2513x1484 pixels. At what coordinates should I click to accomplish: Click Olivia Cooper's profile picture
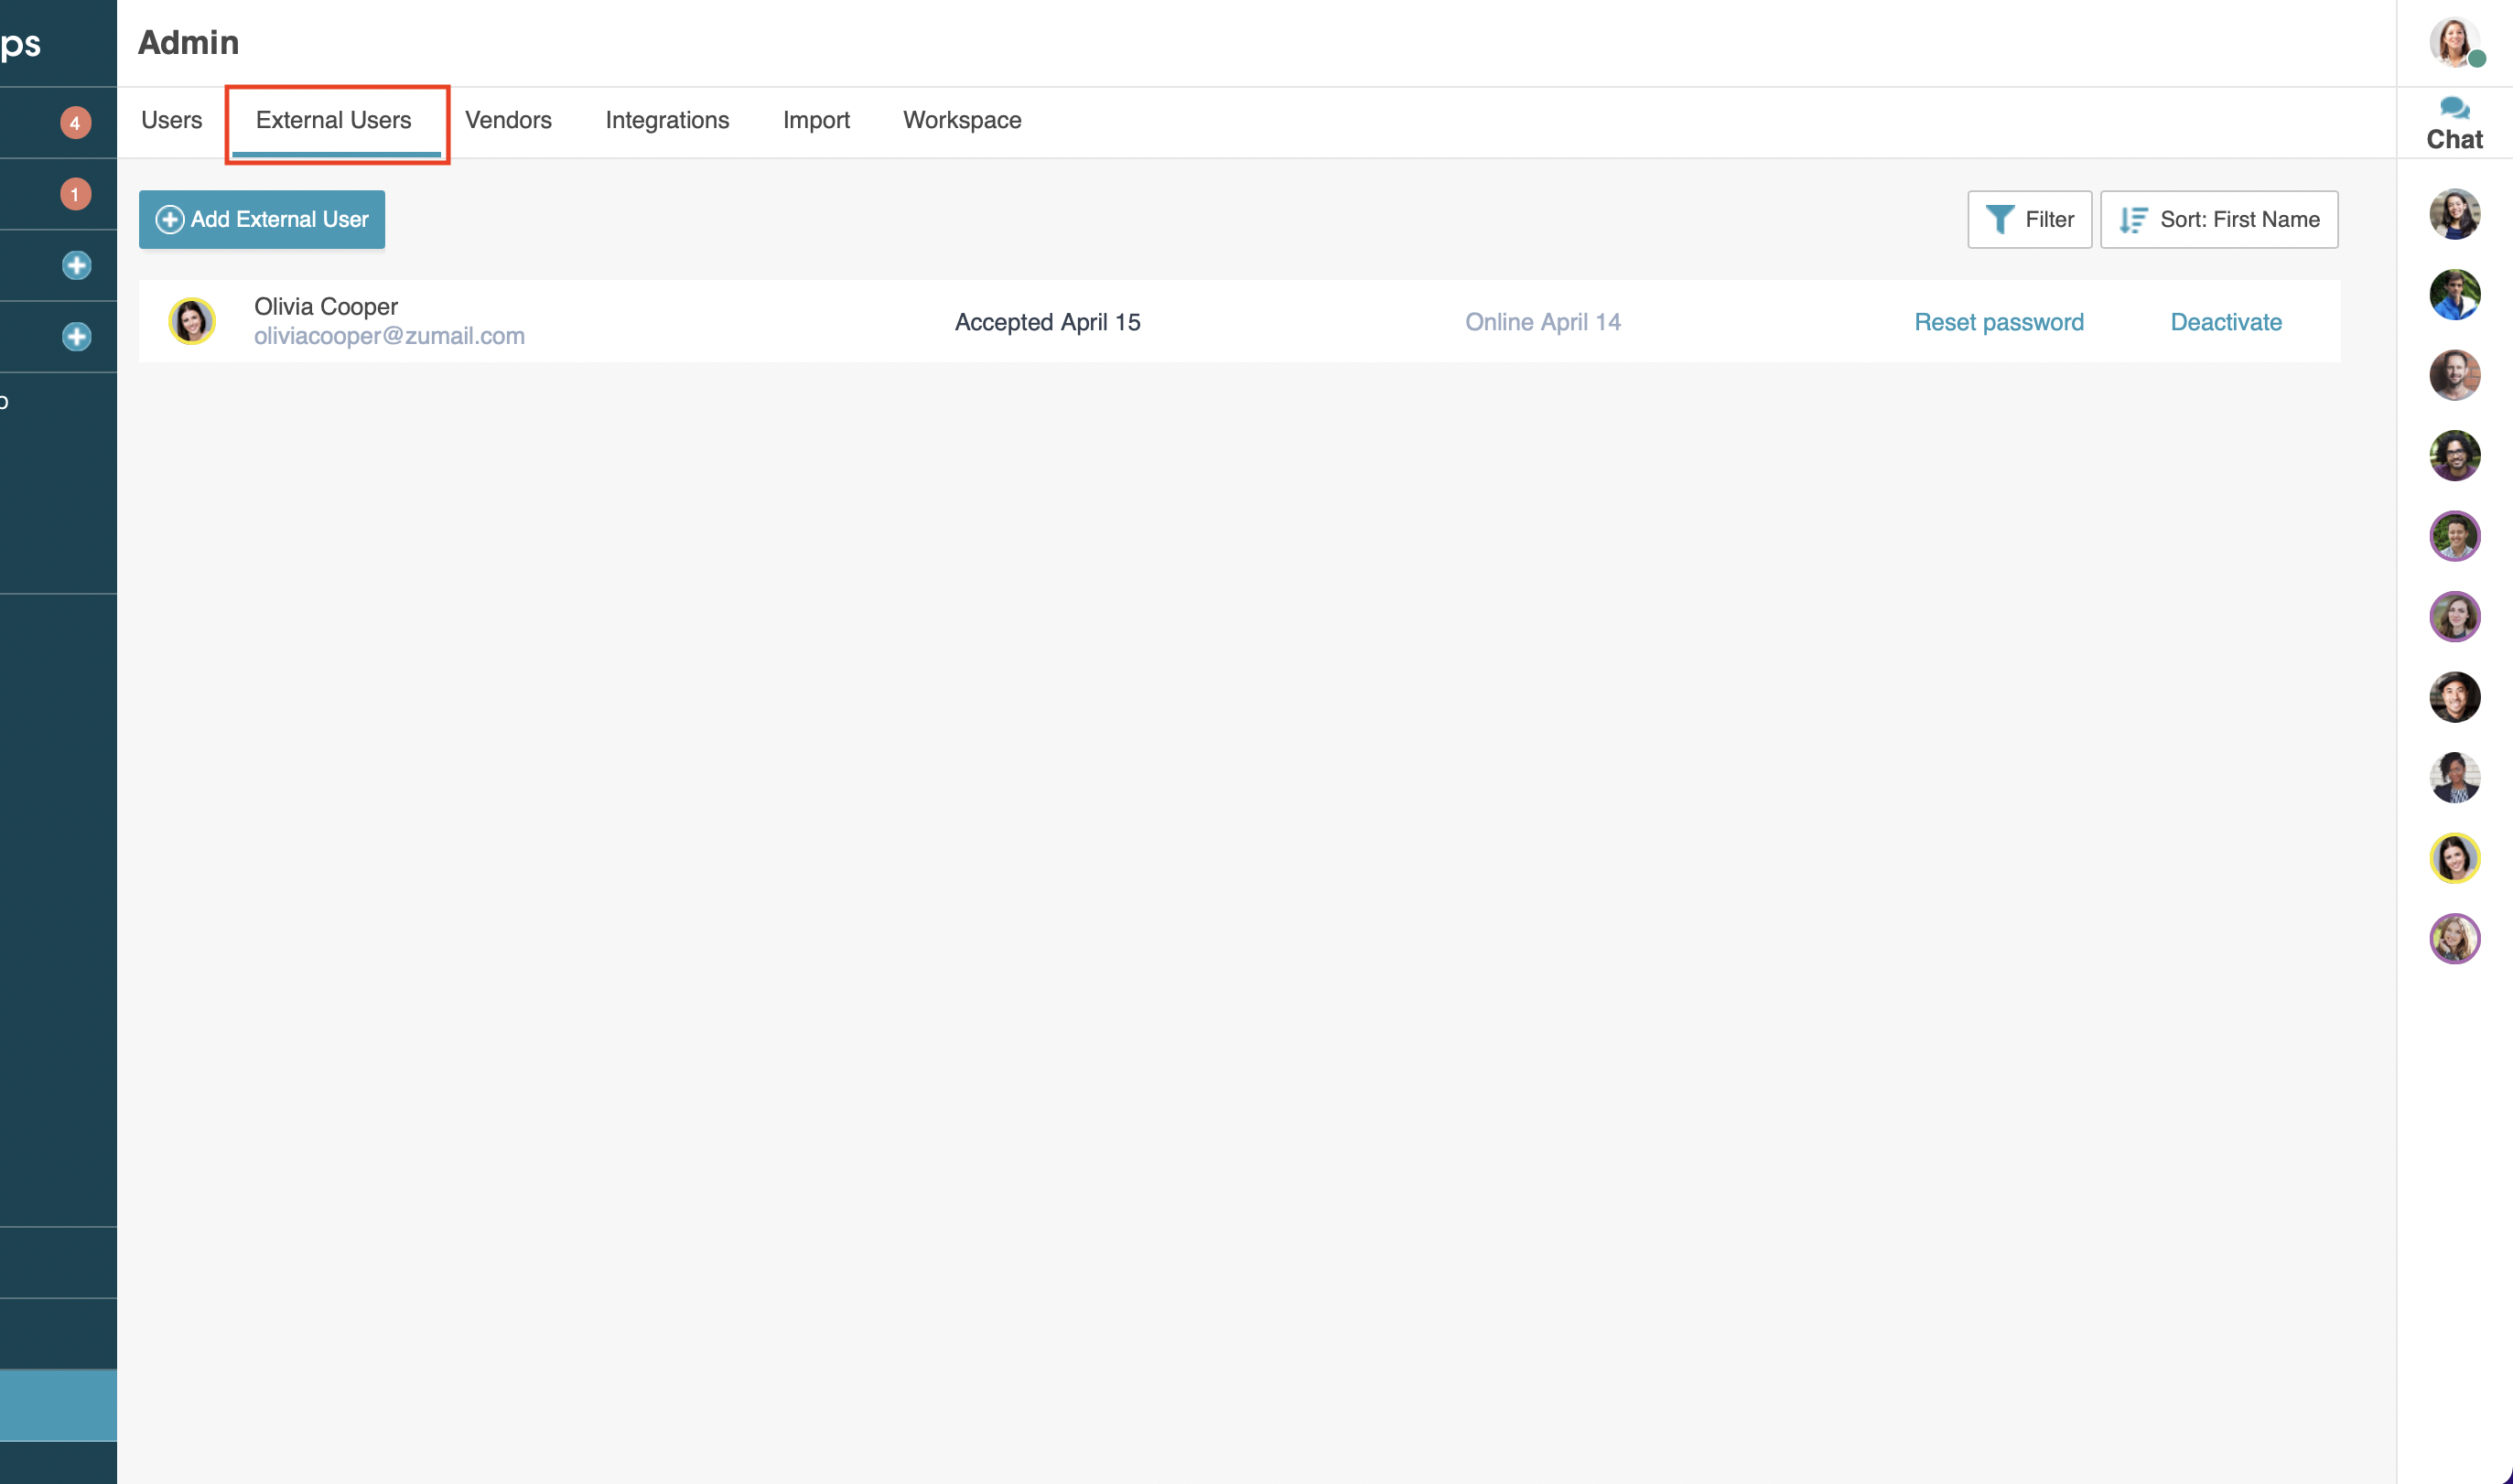pos(193,320)
